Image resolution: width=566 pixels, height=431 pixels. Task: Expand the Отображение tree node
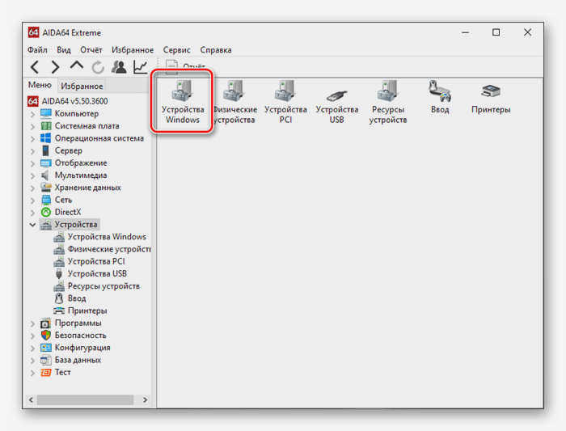[x=33, y=163]
